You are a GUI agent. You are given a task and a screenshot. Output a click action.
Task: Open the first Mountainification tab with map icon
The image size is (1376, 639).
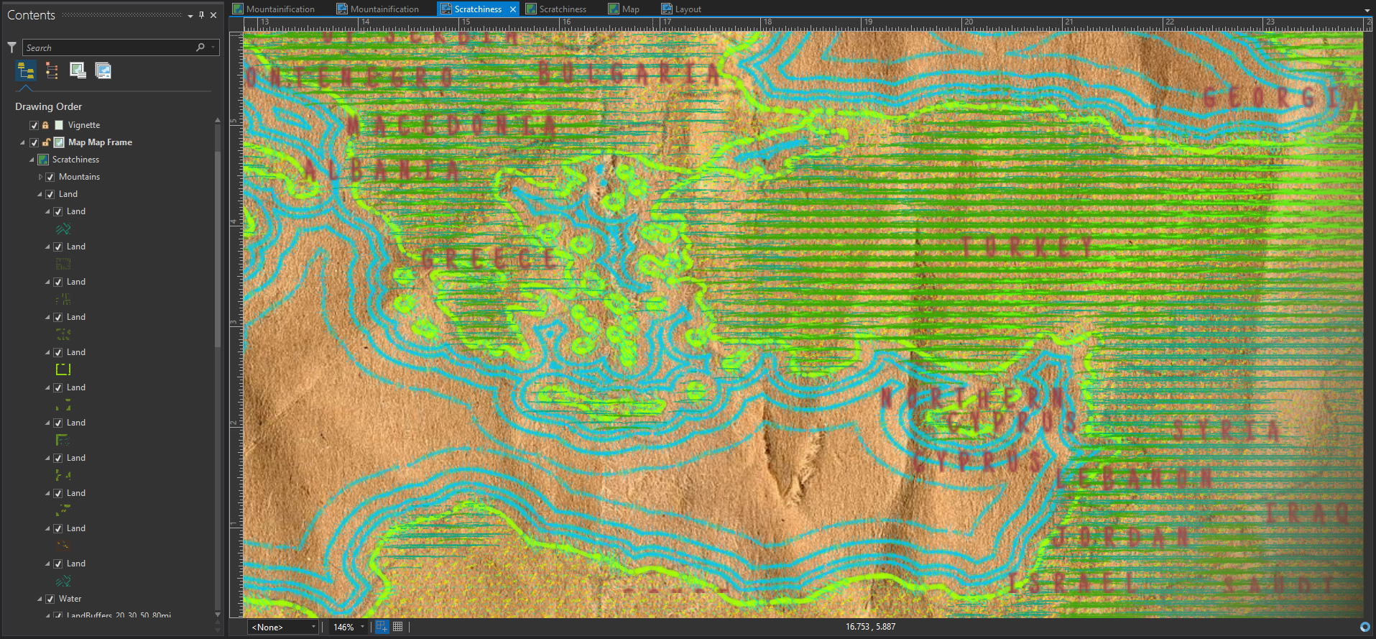tap(274, 9)
